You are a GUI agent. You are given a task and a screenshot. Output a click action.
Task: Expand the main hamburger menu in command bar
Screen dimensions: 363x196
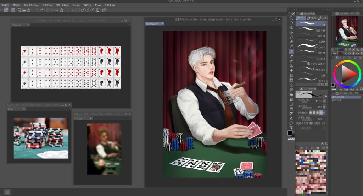(x=2, y=10)
